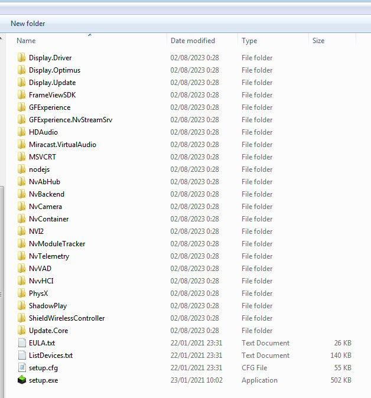Select the NvvHCI folder icon
This screenshot has width=371, height=398.
pyautogui.click(x=22, y=281)
